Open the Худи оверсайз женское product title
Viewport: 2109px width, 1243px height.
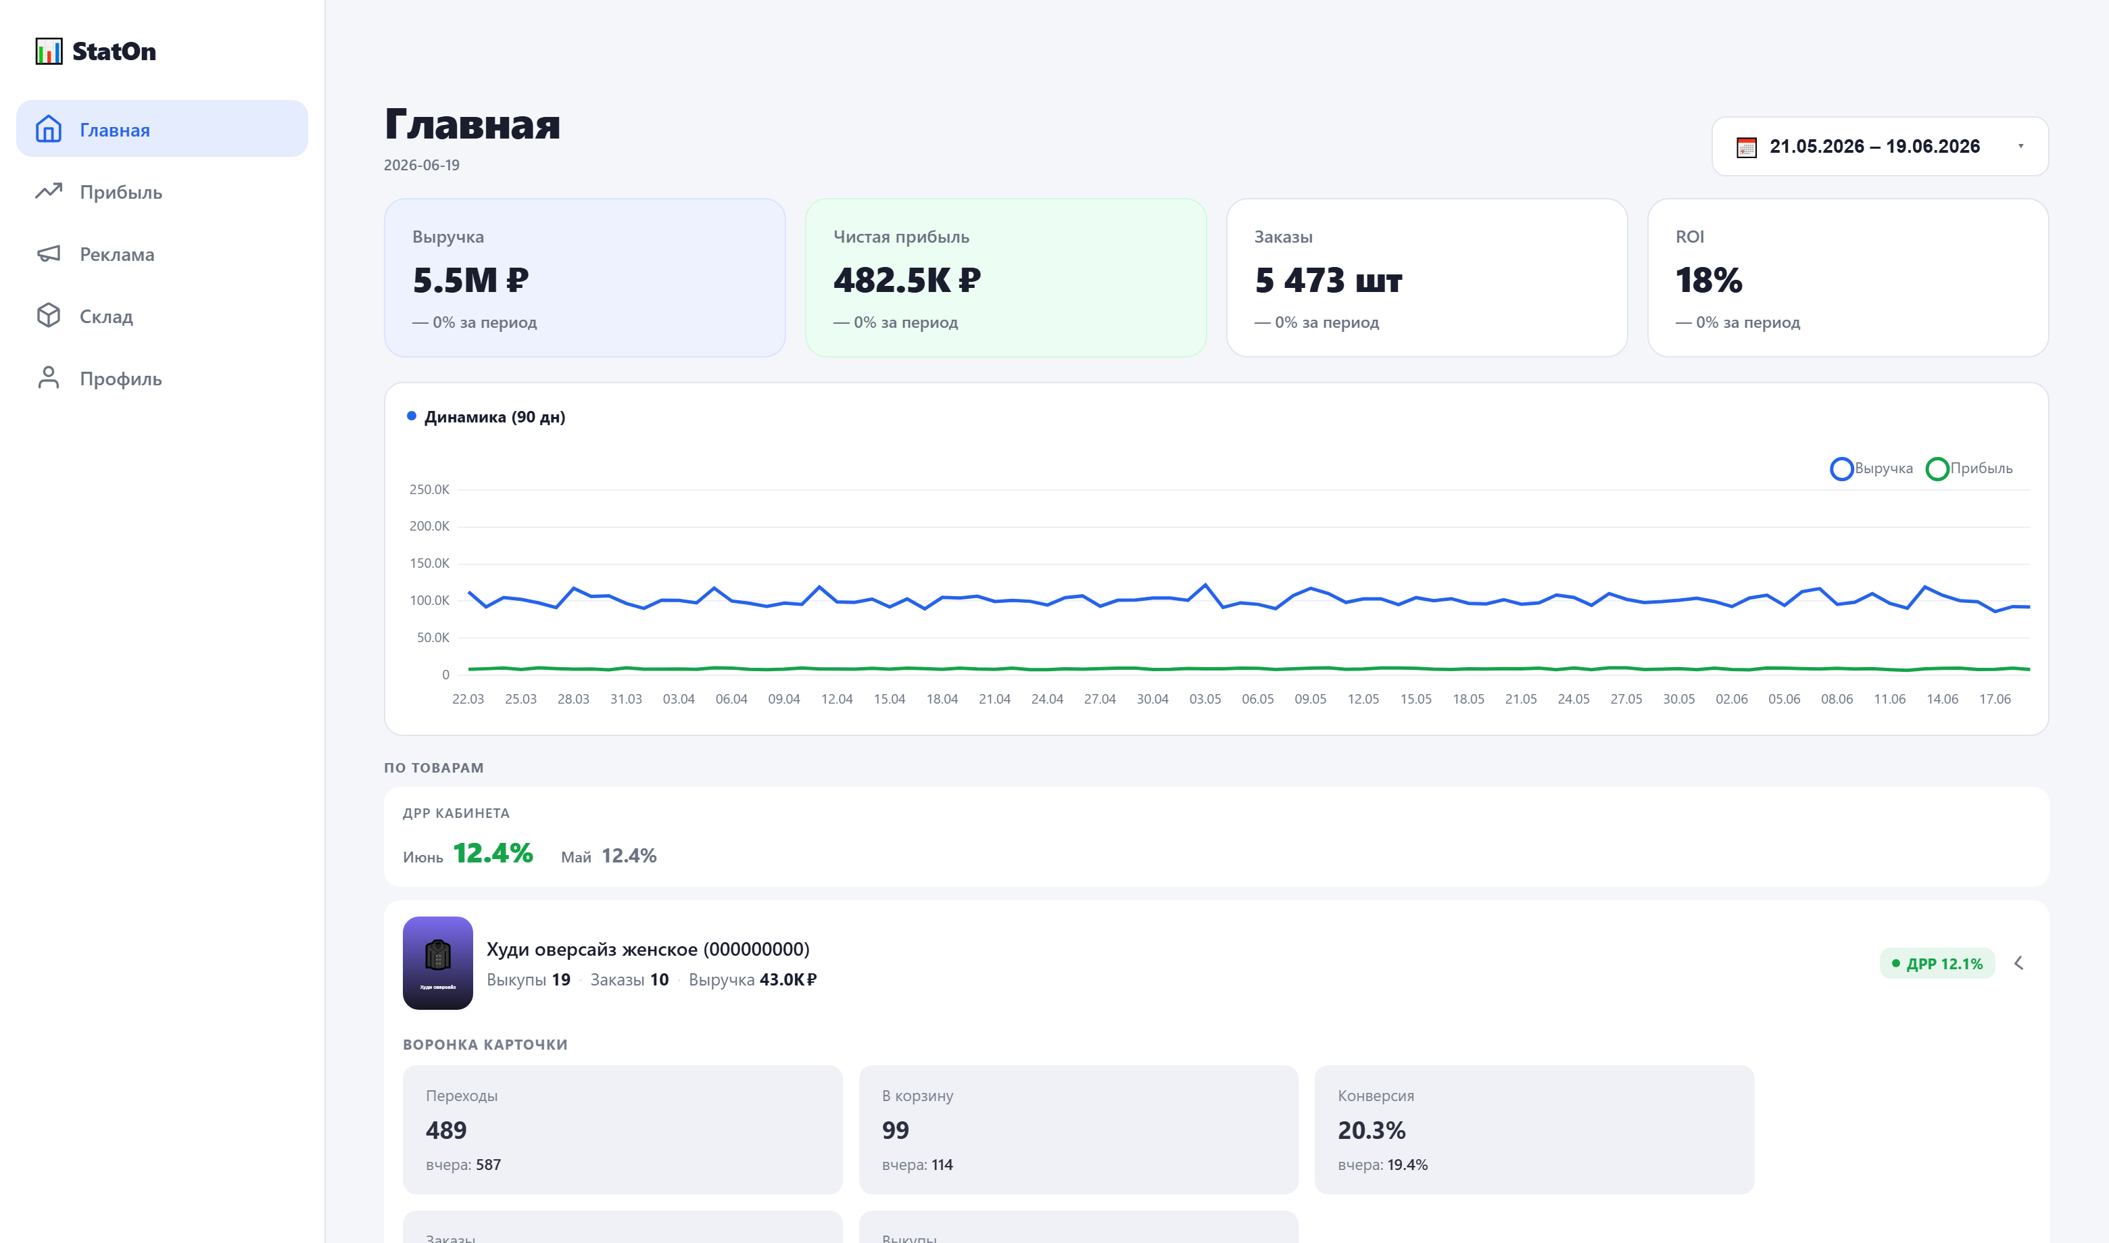648,949
